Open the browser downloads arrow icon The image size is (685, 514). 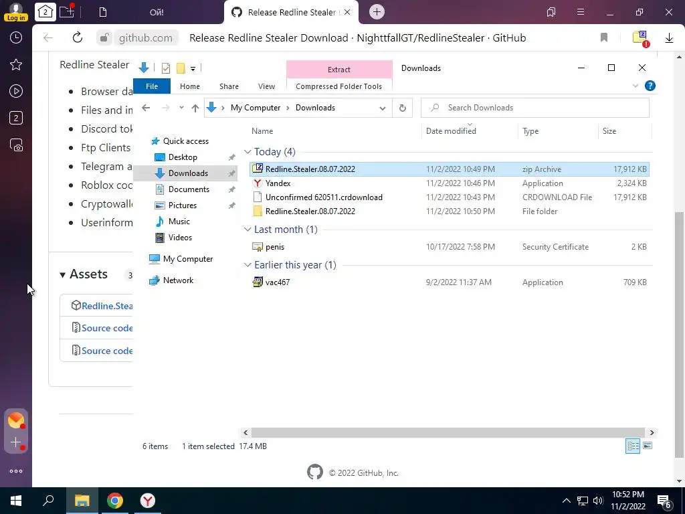(669, 38)
